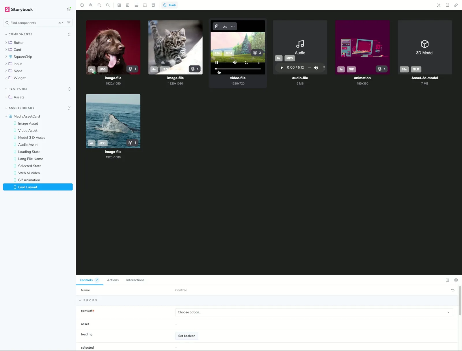Screen dimensions: 462x351
Task: Click the remount component toolbar icon
Action: coord(82,5)
